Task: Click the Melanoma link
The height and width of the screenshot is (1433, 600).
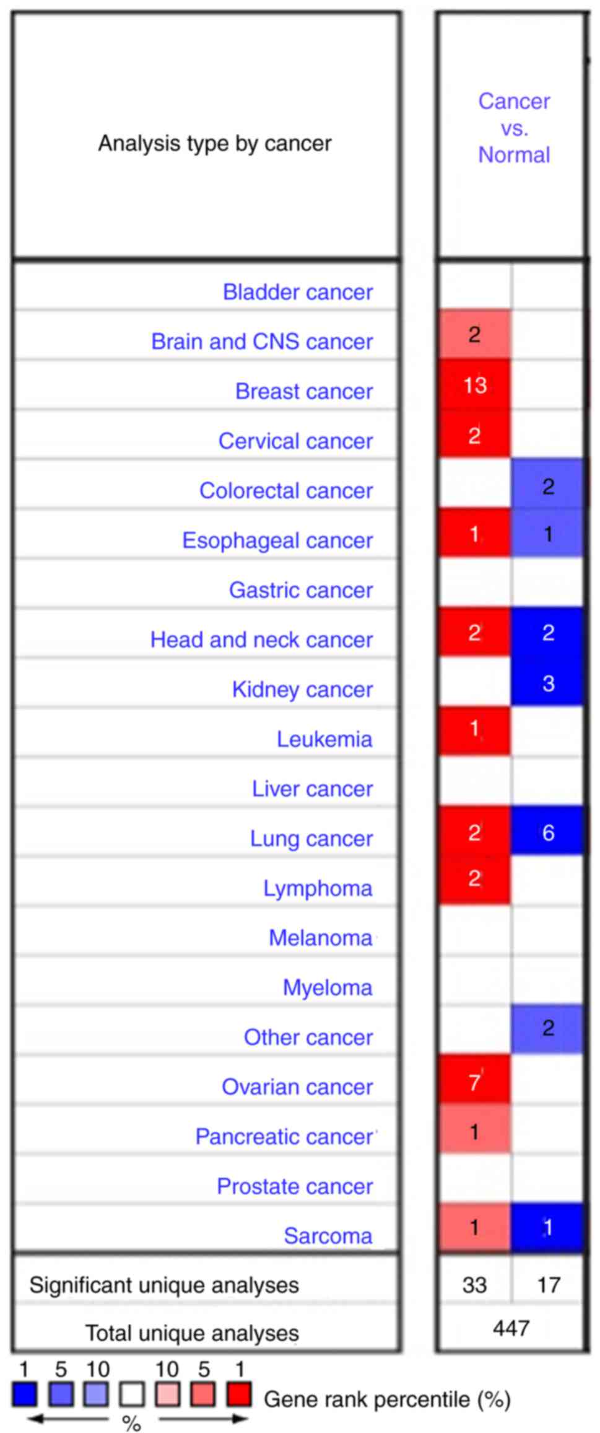Action: (x=320, y=938)
